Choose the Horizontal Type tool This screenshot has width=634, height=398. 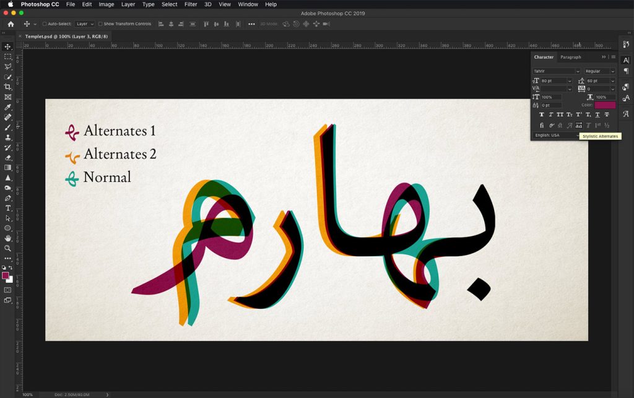point(8,208)
